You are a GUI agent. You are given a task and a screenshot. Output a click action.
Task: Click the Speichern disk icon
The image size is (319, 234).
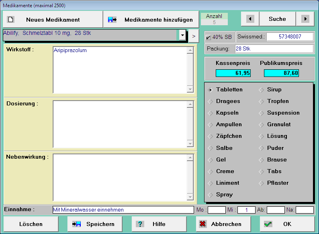(x=77, y=224)
